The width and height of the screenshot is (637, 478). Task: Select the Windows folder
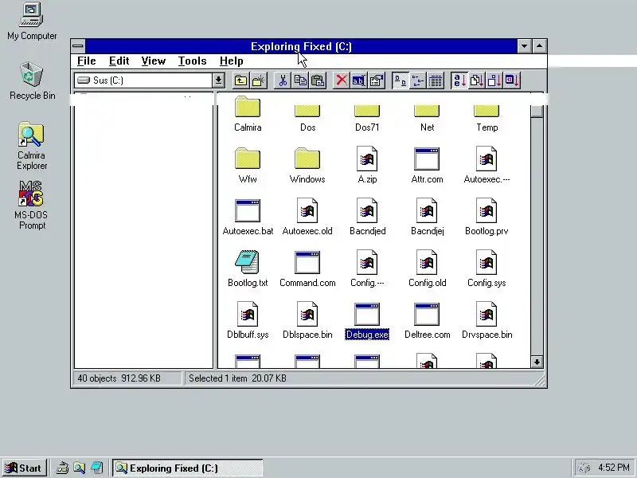(x=307, y=166)
